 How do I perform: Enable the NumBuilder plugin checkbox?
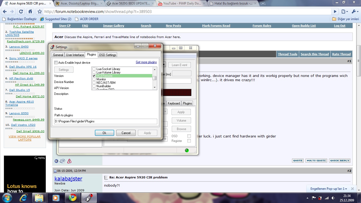pos(94,86)
